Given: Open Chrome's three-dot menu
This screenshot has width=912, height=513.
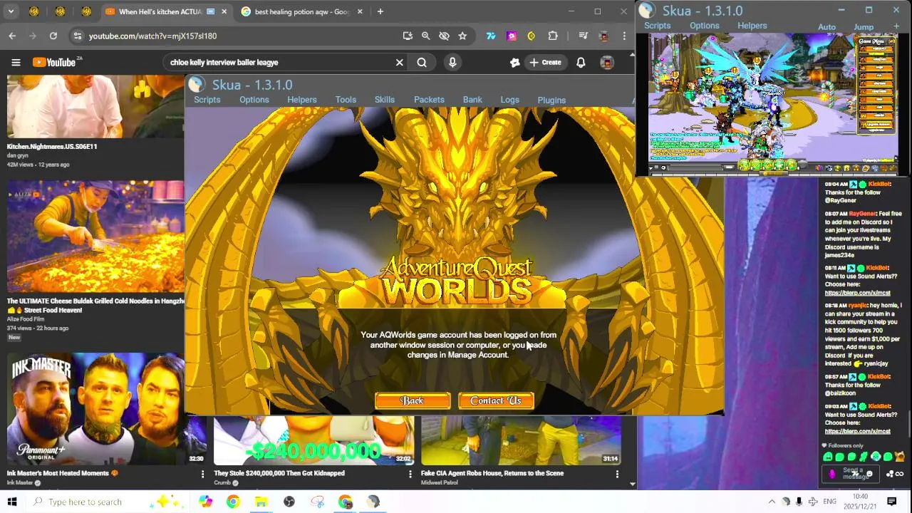Looking at the screenshot, I should coord(624,36).
